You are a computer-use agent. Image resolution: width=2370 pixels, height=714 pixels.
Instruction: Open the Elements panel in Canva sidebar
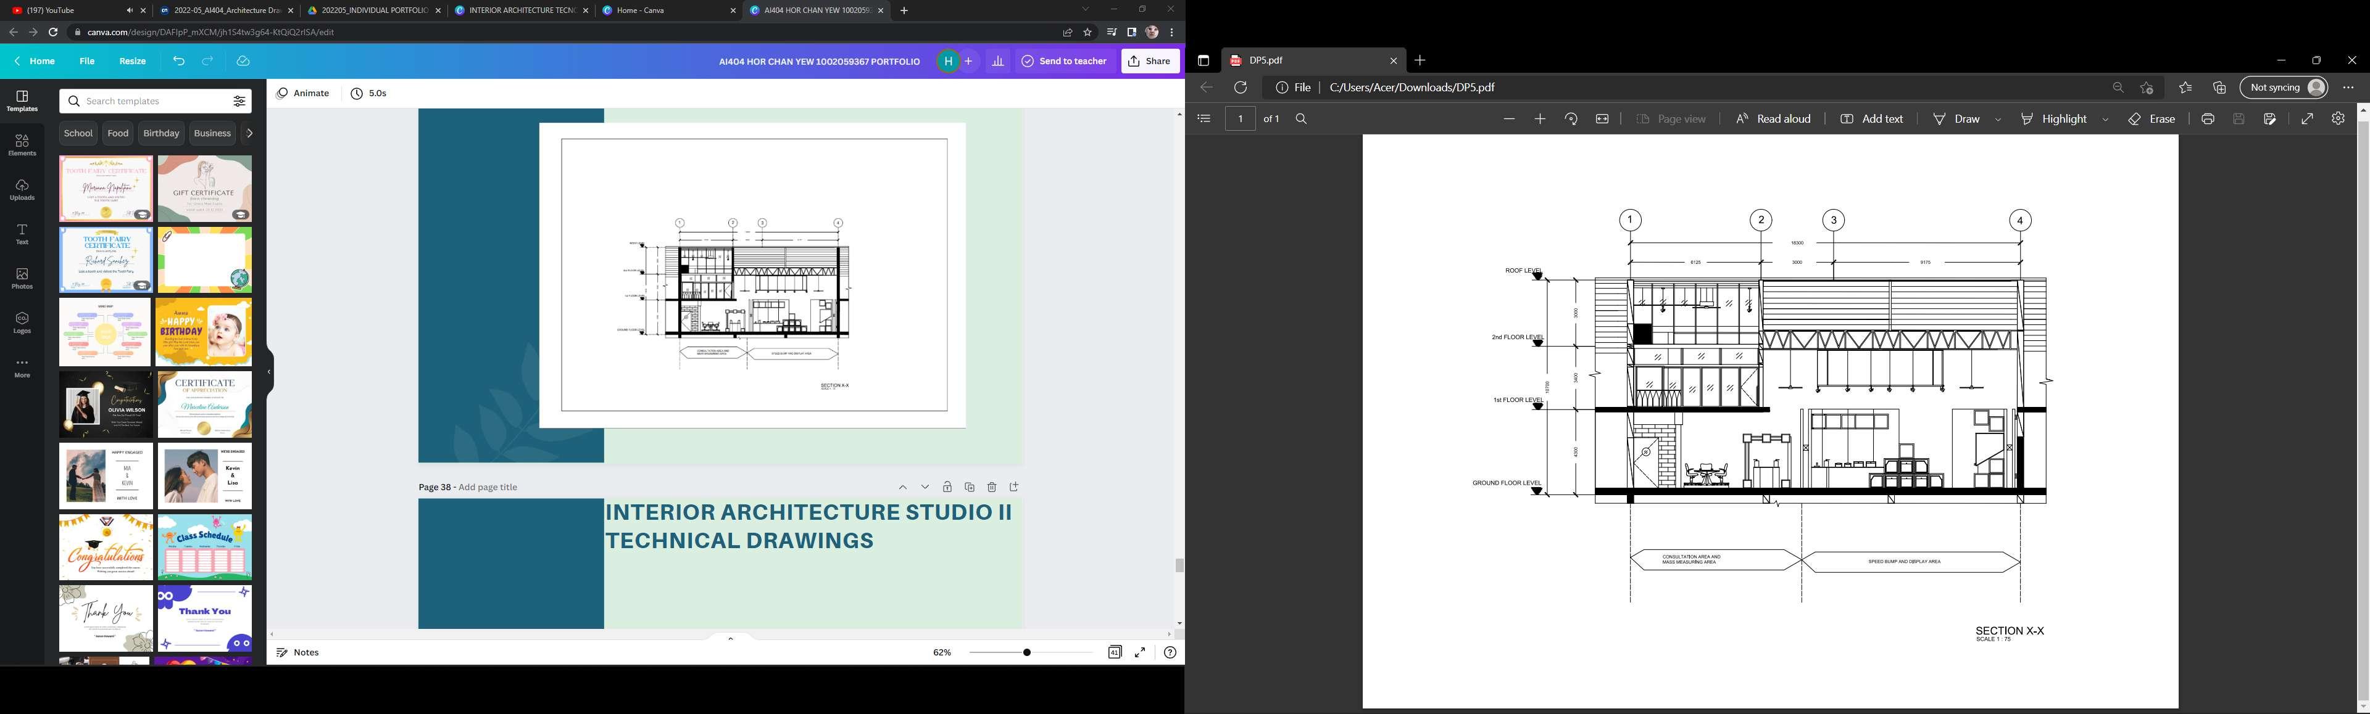click(22, 144)
